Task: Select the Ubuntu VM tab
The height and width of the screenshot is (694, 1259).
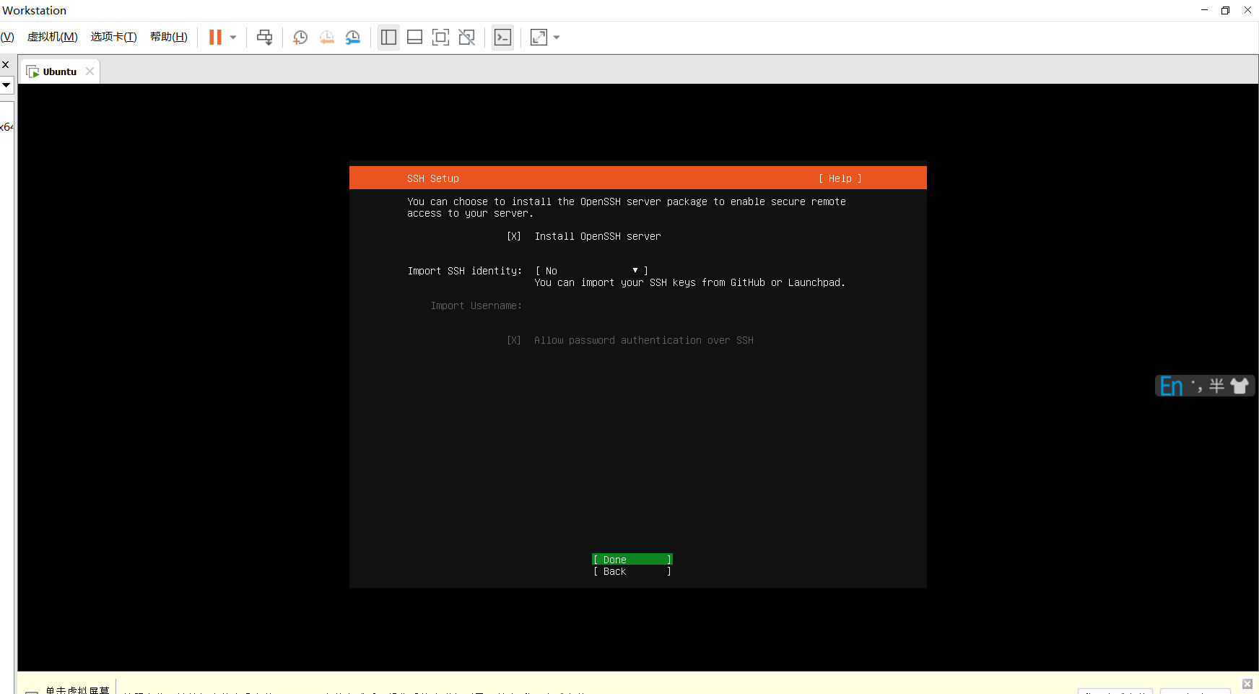Action: click(59, 71)
